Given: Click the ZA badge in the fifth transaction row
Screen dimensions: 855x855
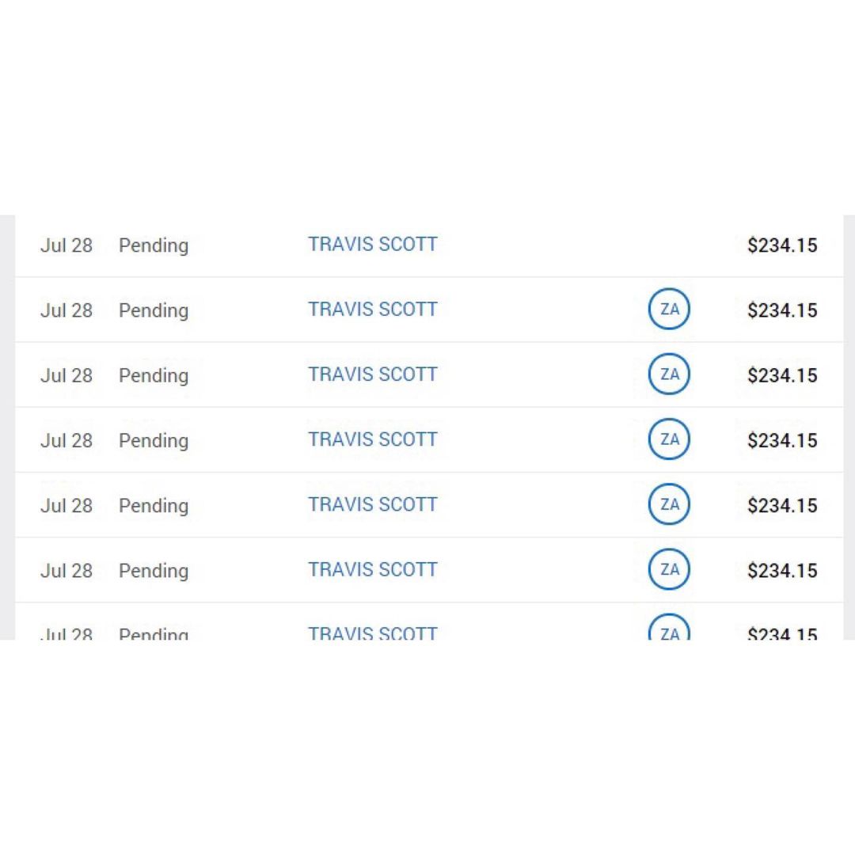Looking at the screenshot, I should (669, 504).
